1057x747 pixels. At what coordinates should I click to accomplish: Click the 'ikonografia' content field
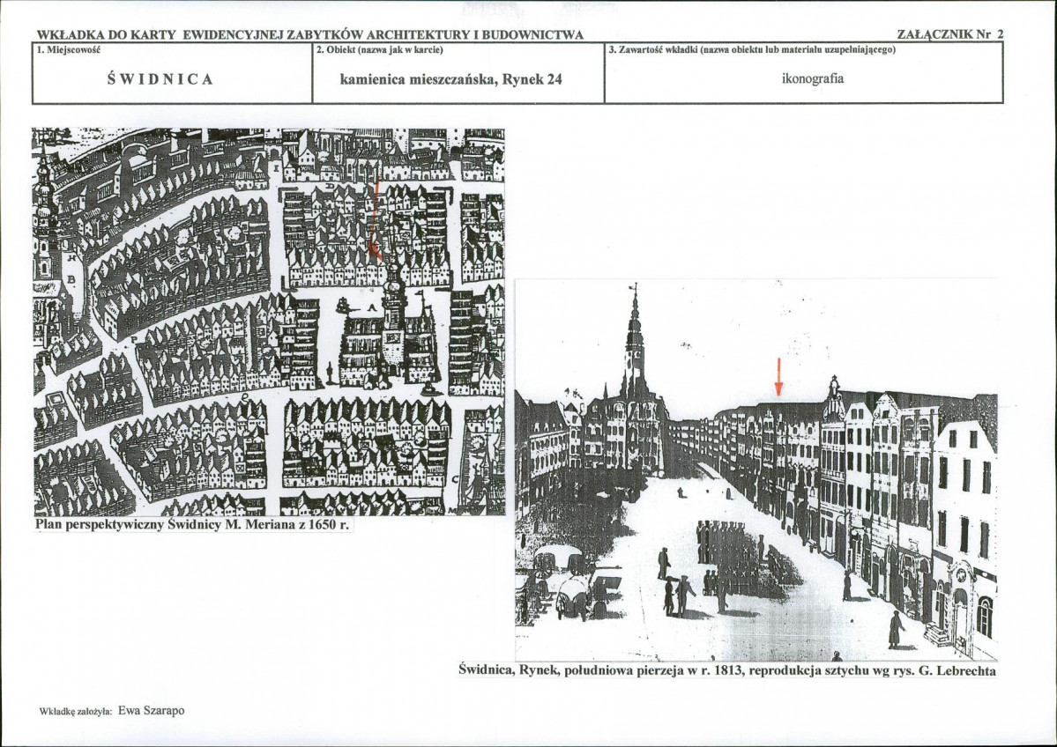(812, 78)
